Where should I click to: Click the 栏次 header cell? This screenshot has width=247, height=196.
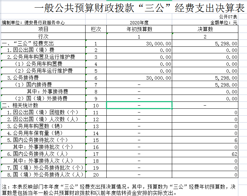[96, 29]
